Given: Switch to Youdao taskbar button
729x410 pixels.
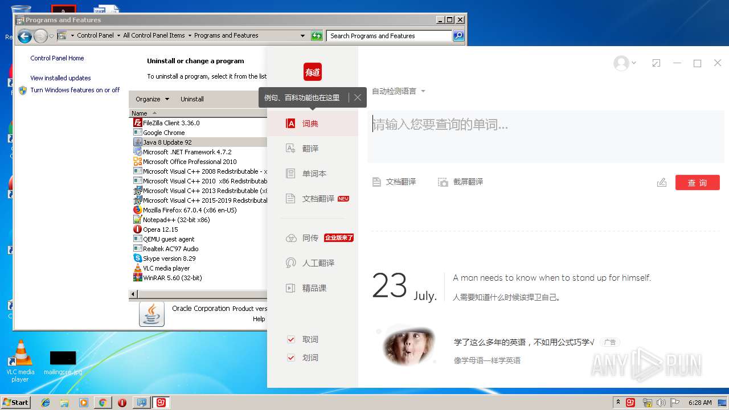Looking at the screenshot, I should (x=161, y=403).
